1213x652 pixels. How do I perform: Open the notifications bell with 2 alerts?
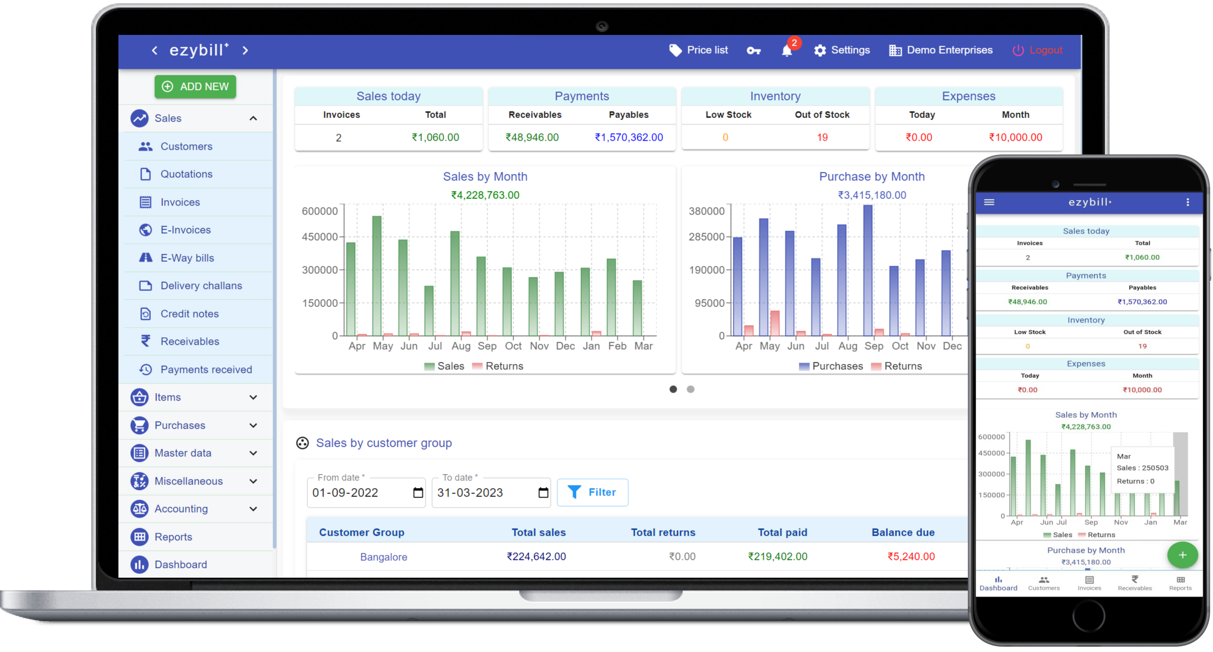point(786,50)
